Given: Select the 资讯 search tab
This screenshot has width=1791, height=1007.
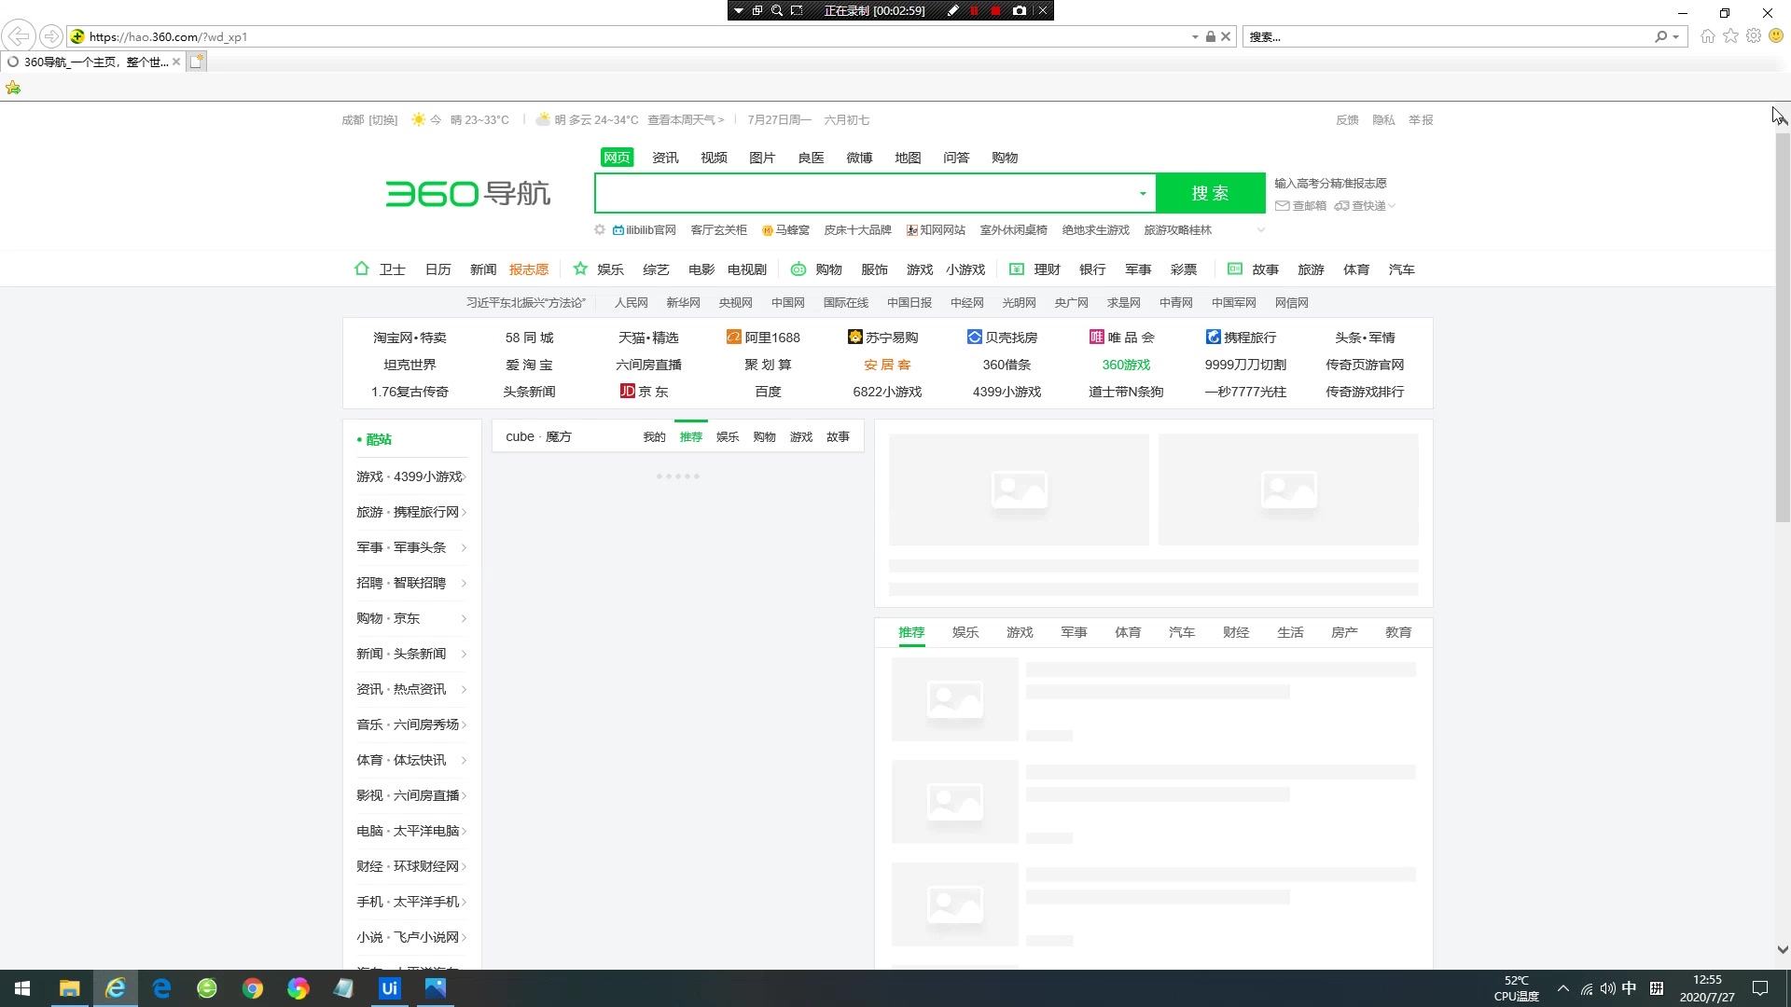Looking at the screenshot, I should coord(665,158).
